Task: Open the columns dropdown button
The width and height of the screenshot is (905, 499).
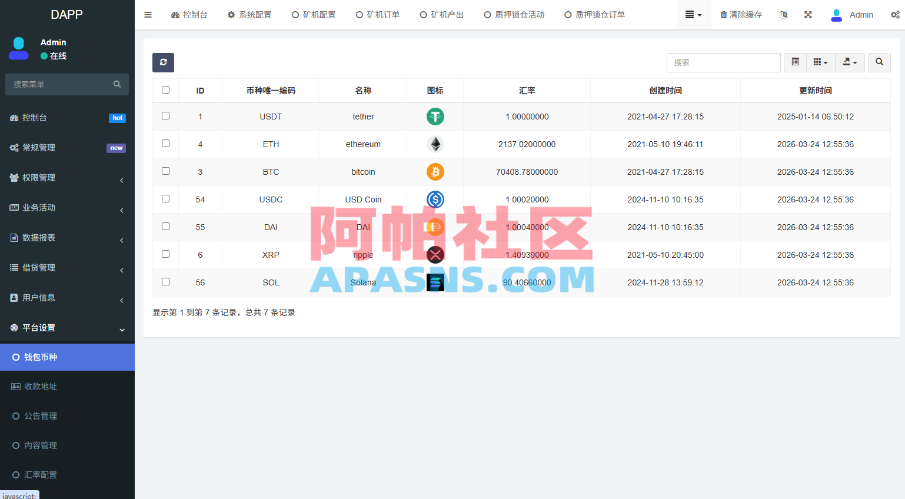Action: click(820, 62)
